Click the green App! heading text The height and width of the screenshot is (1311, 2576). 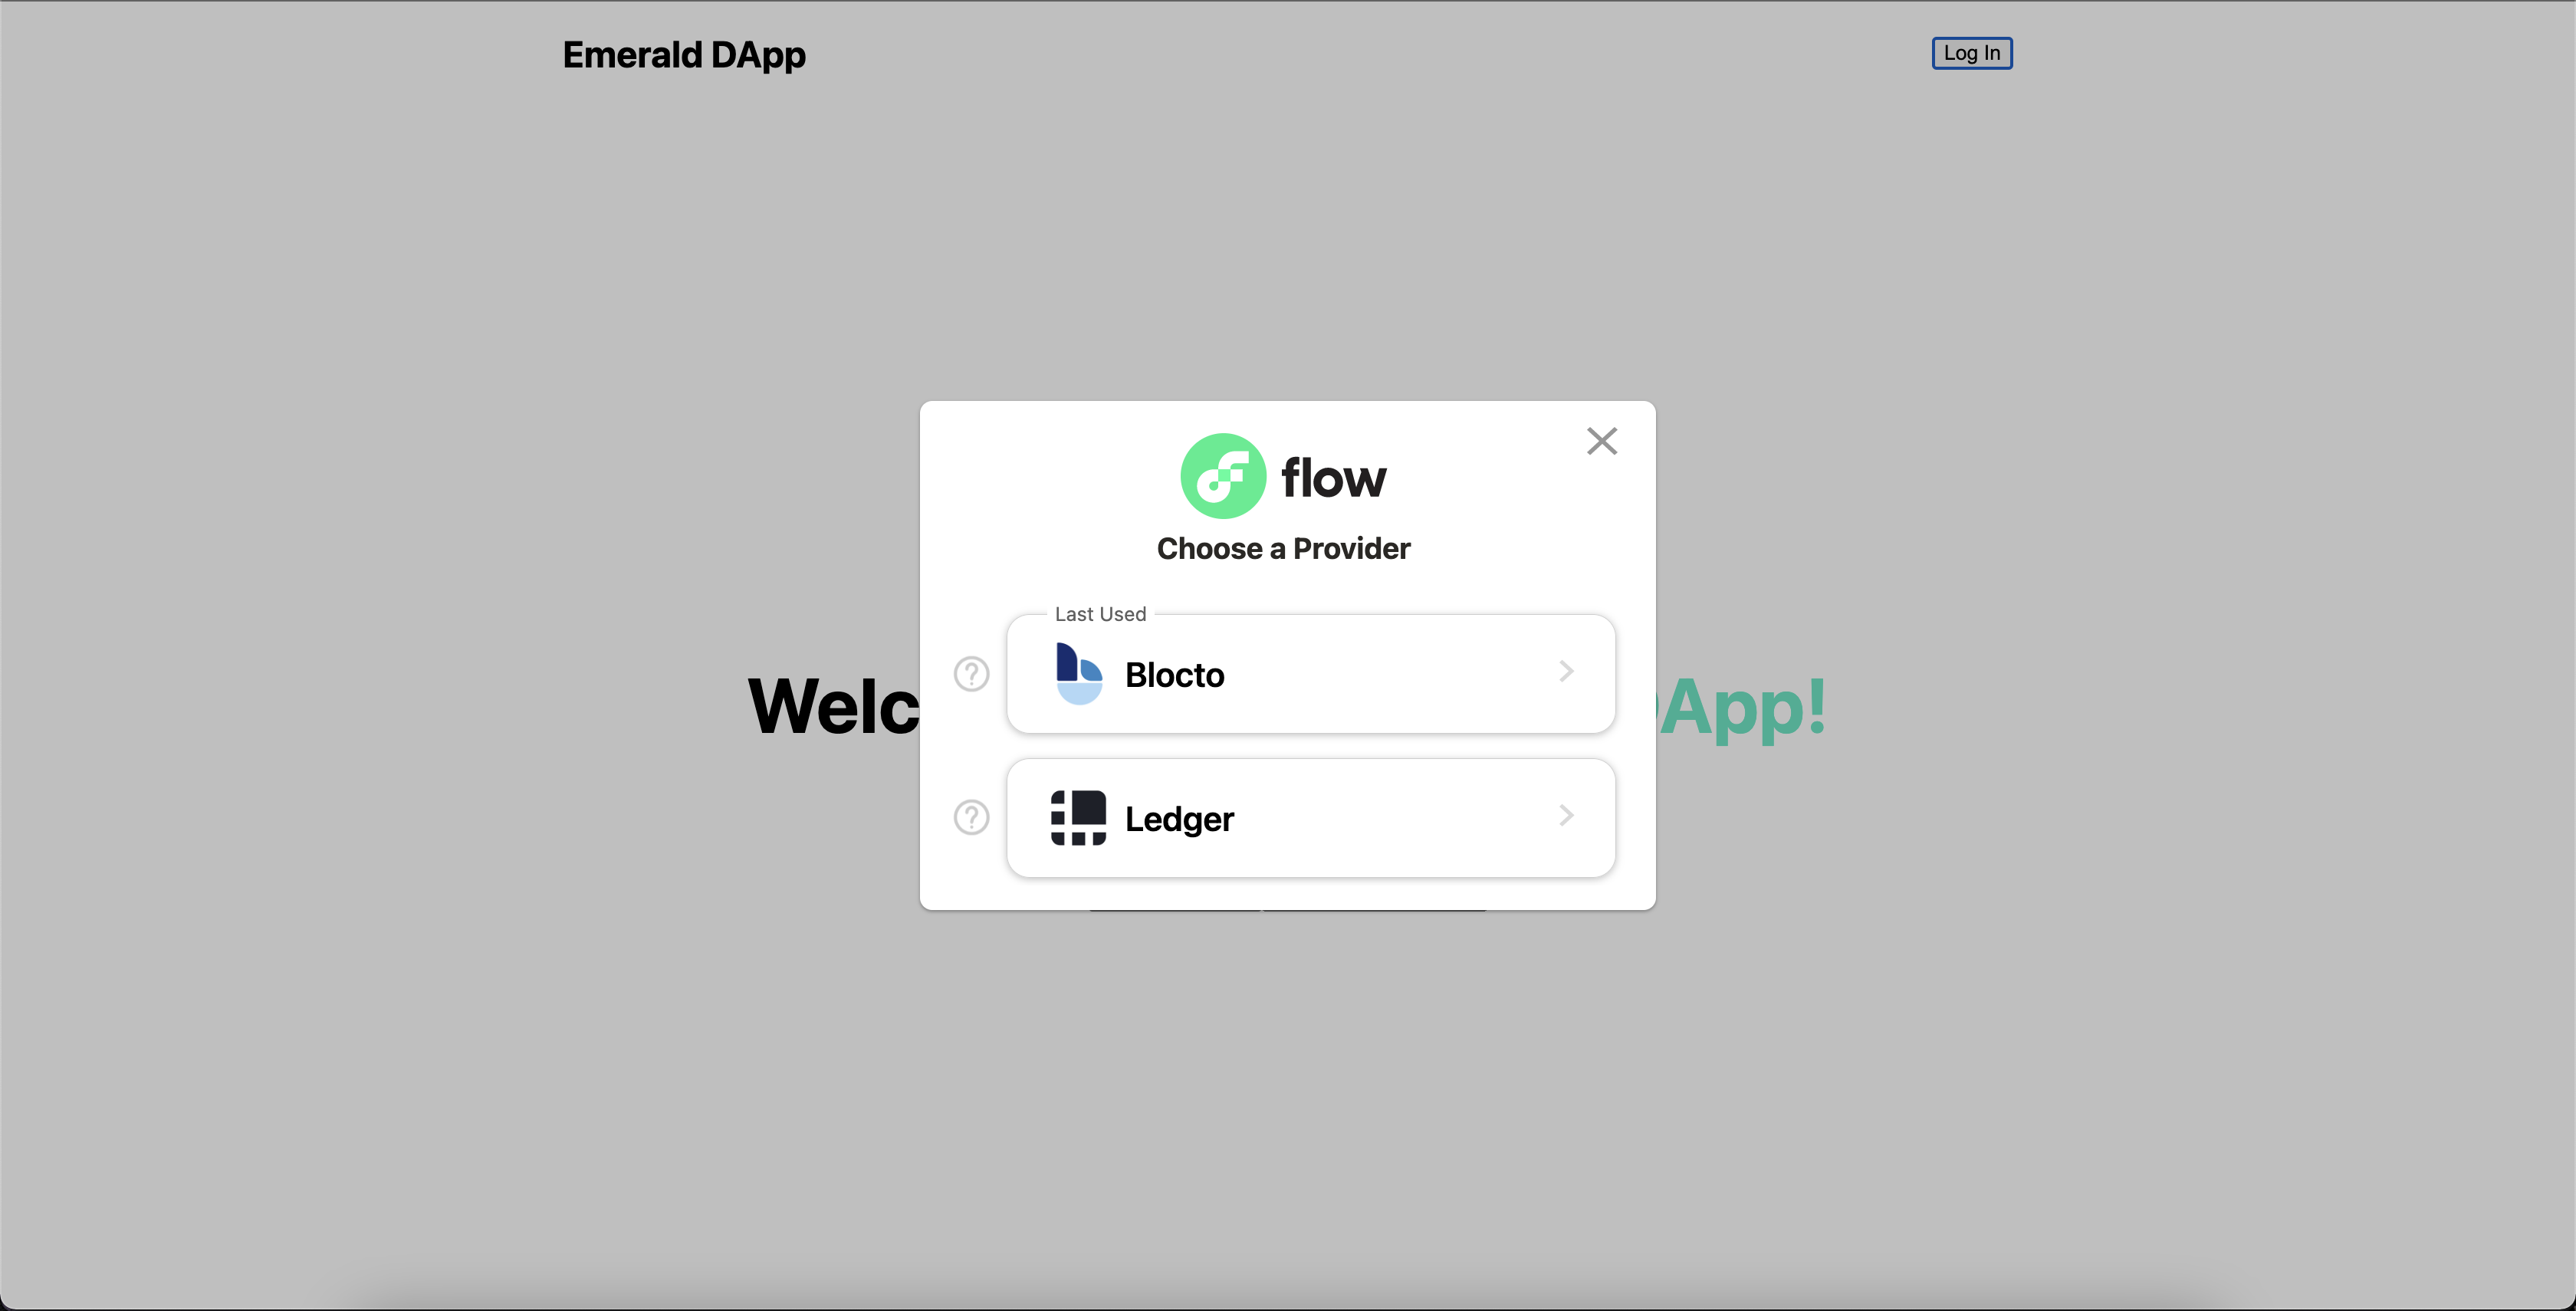tap(1742, 708)
